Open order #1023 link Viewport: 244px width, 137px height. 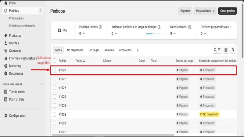pyautogui.click(x=63, y=106)
